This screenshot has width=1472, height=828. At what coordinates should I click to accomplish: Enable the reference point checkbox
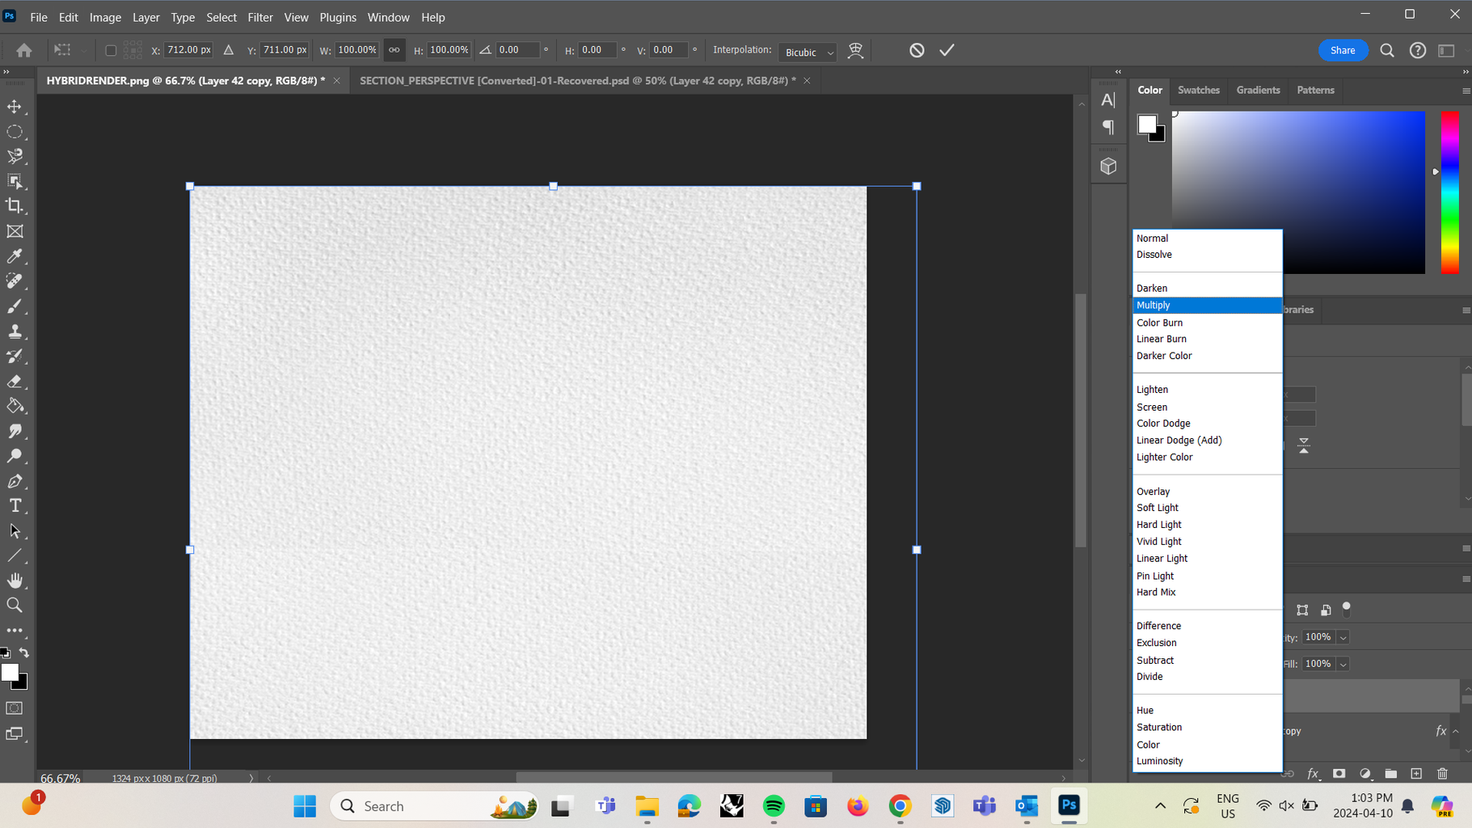tap(110, 49)
